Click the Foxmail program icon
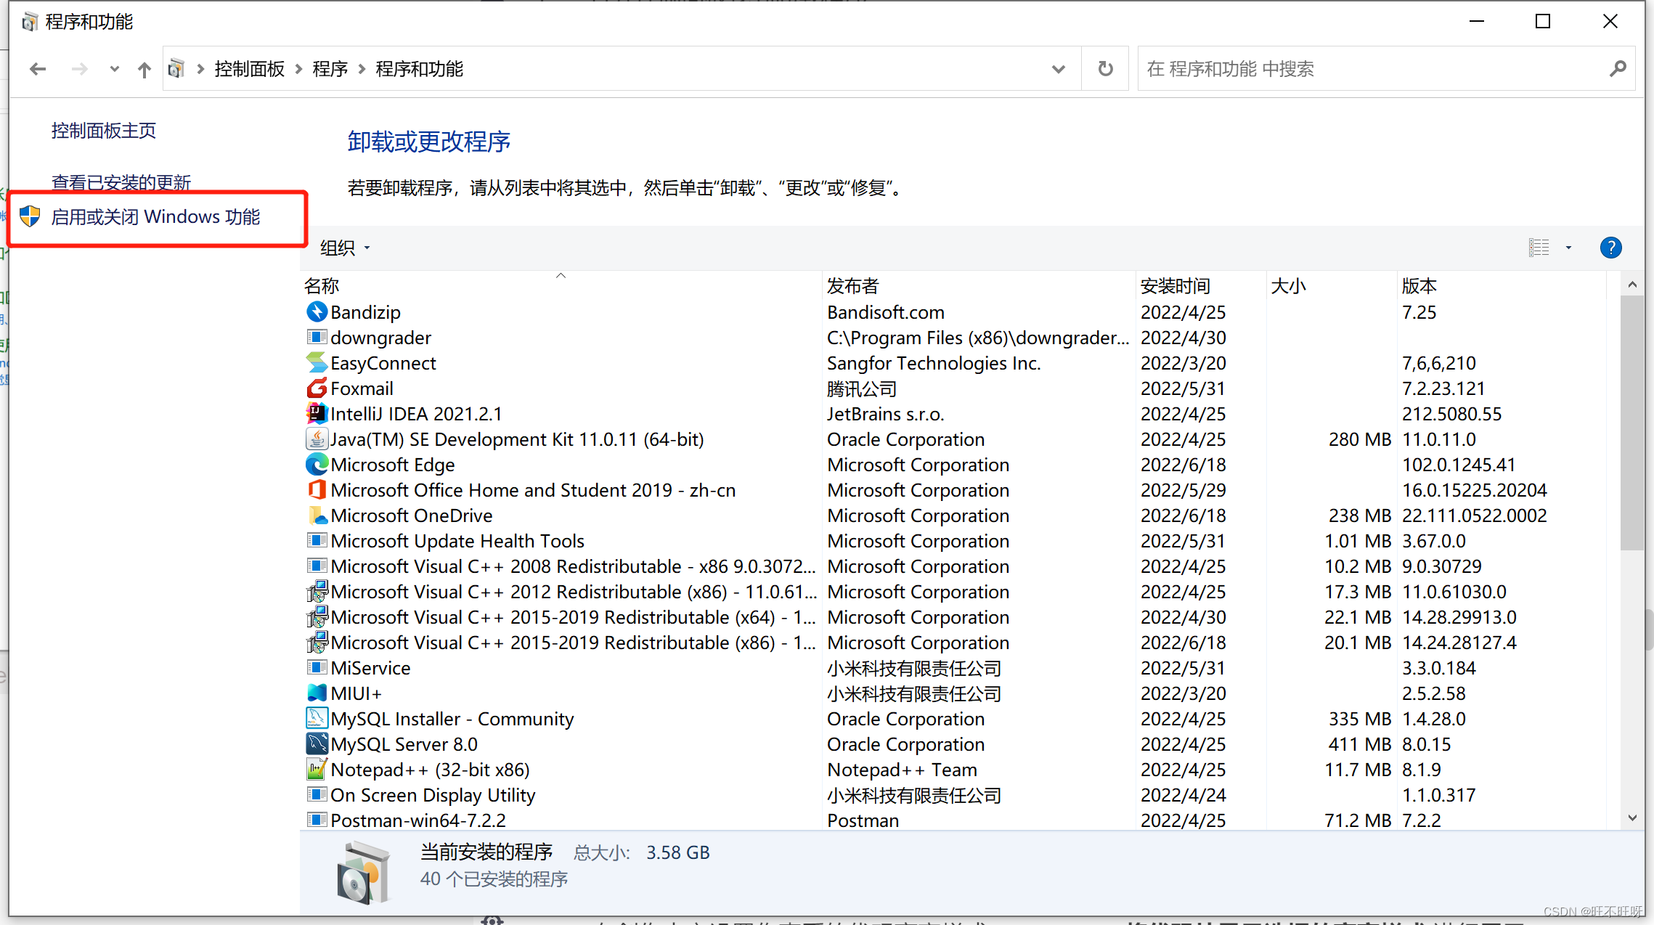 pos(317,388)
